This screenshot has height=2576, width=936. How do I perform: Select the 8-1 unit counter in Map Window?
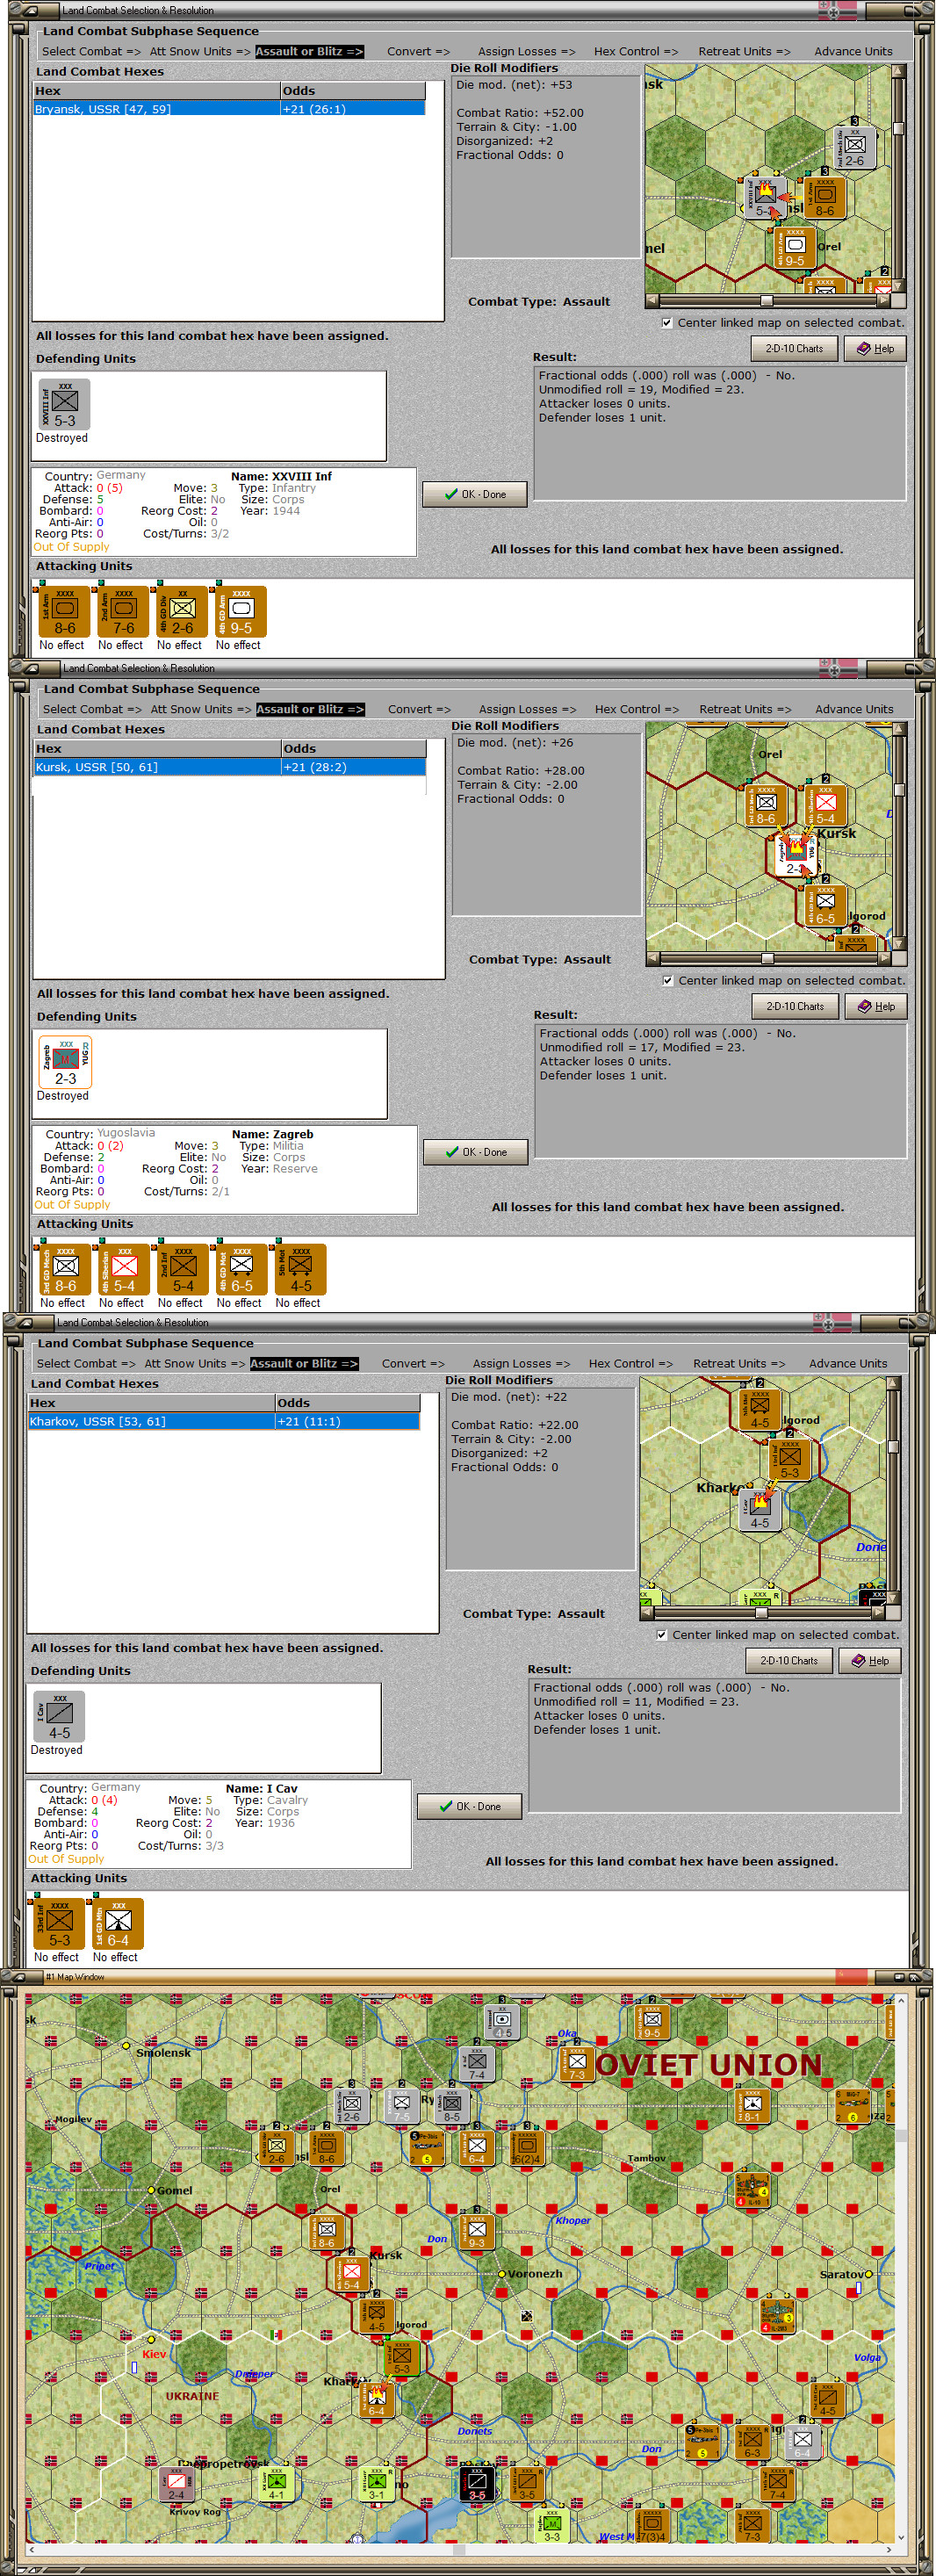[x=752, y=2105]
